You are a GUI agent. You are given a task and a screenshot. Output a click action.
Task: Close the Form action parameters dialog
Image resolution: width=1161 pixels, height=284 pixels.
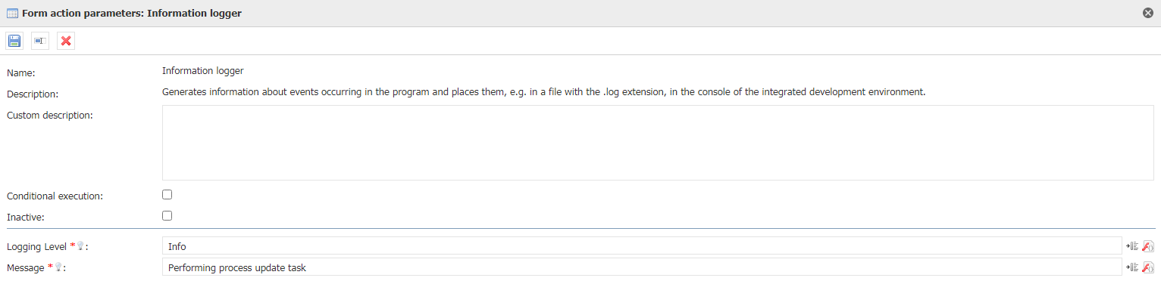tap(1148, 13)
